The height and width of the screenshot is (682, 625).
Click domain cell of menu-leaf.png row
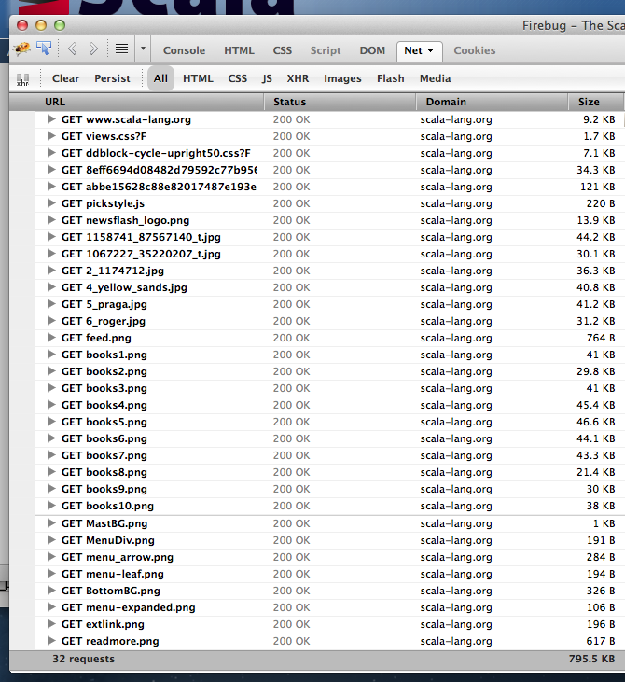tap(456, 574)
